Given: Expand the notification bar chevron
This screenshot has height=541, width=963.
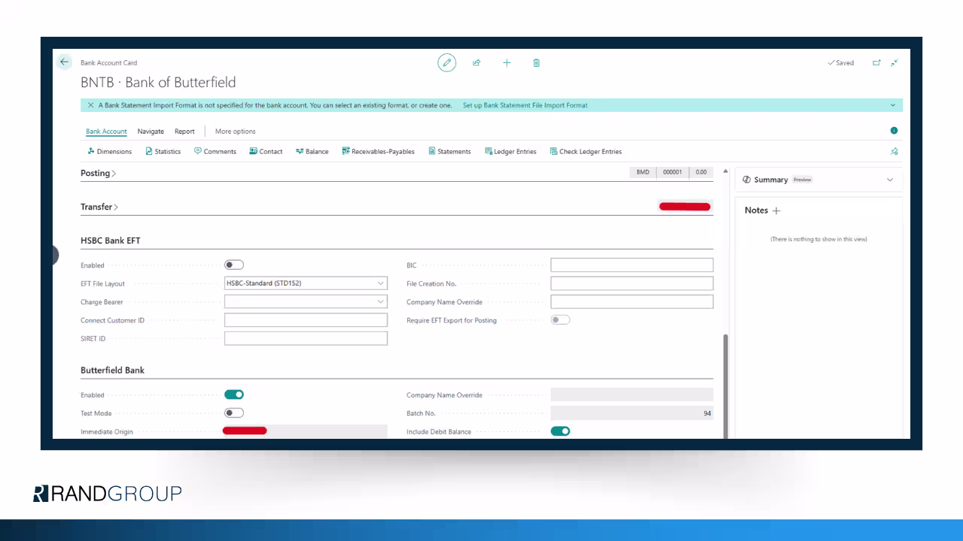Looking at the screenshot, I should pos(893,105).
